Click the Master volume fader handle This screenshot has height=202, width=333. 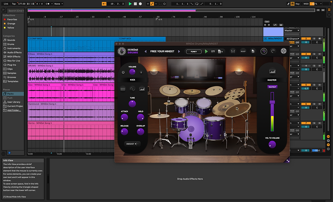click(x=272, y=102)
